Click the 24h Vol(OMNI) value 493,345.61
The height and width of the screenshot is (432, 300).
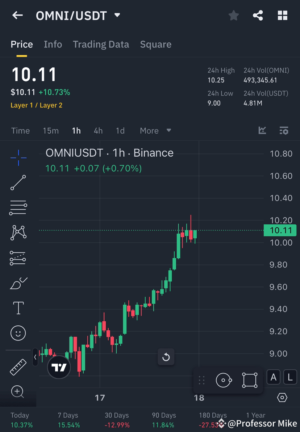pyautogui.click(x=260, y=80)
